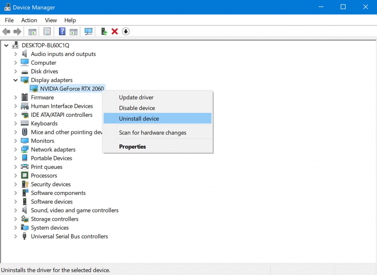Click the Help toolbar icon
This screenshot has width=377, height=275.
tap(61, 31)
